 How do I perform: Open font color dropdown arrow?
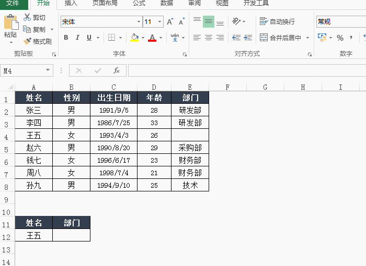(x=161, y=38)
